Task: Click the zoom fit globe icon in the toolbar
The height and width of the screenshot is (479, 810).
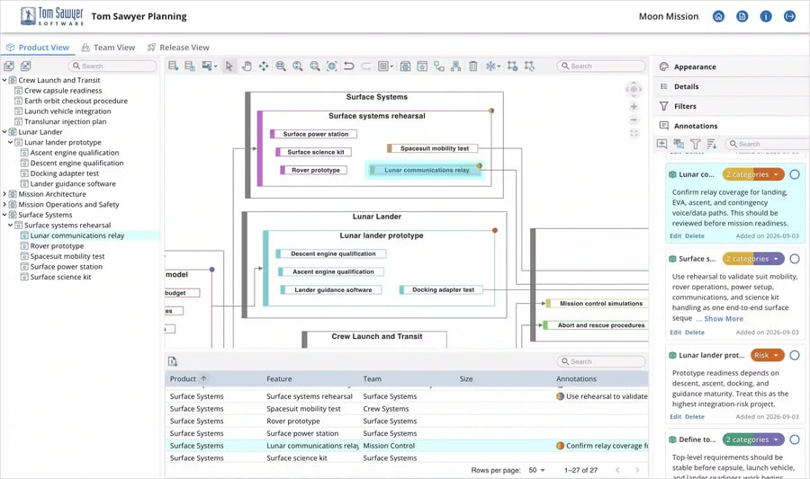Action: 331,66
